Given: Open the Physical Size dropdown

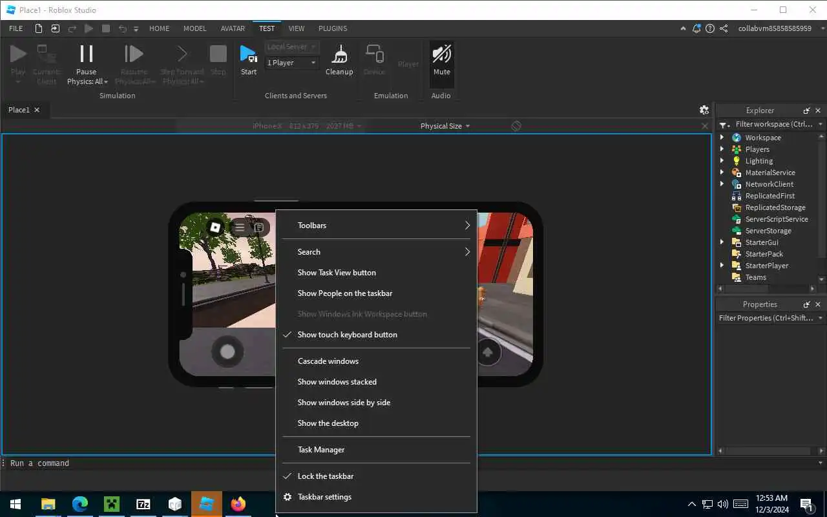Looking at the screenshot, I should coord(445,126).
